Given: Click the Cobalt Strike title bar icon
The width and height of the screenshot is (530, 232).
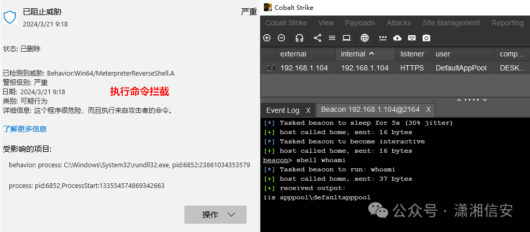Looking at the screenshot, I should (x=268, y=7).
